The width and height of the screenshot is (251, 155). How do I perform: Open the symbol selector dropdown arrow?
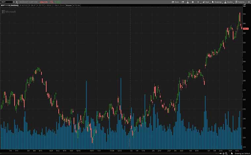pos(14,2)
